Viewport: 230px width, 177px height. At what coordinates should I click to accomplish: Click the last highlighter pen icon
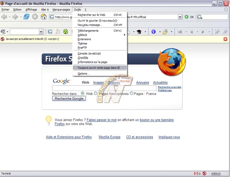point(225,32)
